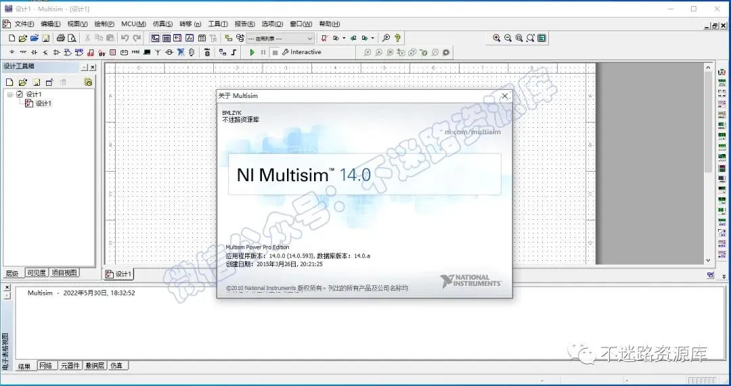Place a transistor component icon
This screenshot has height=386, width=731.
(x=45, y=53)
